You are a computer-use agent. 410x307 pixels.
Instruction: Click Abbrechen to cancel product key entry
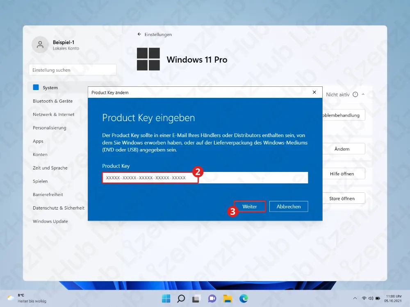tap(289, 206)
